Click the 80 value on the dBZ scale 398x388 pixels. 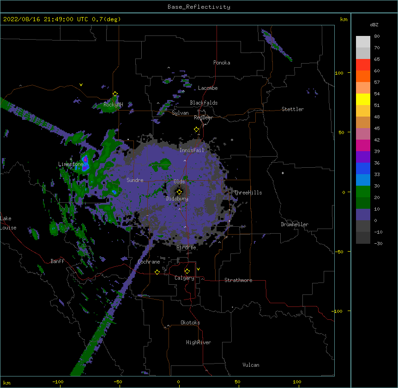click(x=377, y=36)
